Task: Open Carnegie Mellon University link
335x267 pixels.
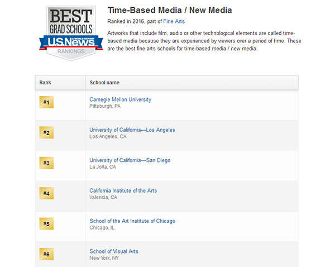Action: coord(120,99)
